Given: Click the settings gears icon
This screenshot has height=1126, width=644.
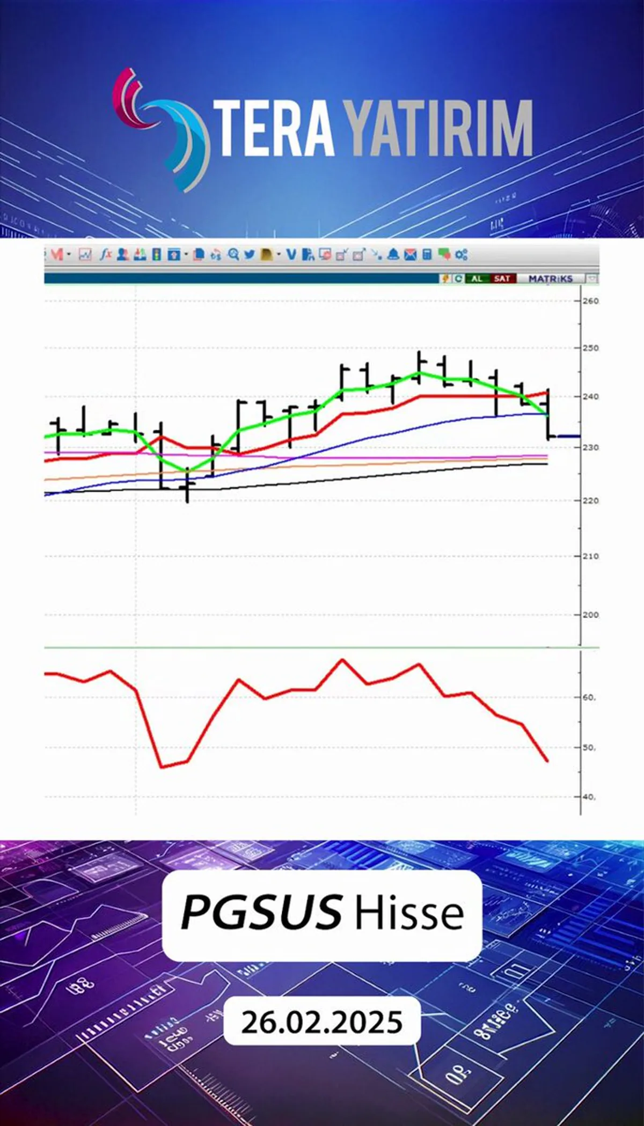Looking at the screenshot, I should point(462,255).
